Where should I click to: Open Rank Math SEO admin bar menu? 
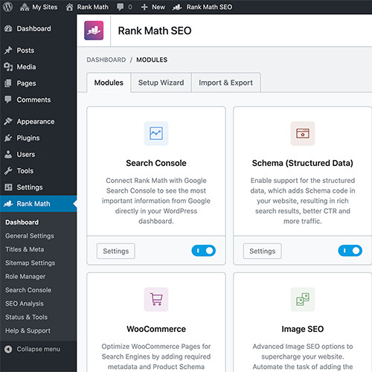pos(202,7)
